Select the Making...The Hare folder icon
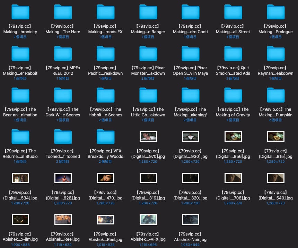The image size is (298, 248). click(63, 12)
